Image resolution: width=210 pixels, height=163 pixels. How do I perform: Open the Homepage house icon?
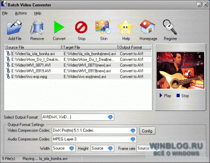click(147, 27)
